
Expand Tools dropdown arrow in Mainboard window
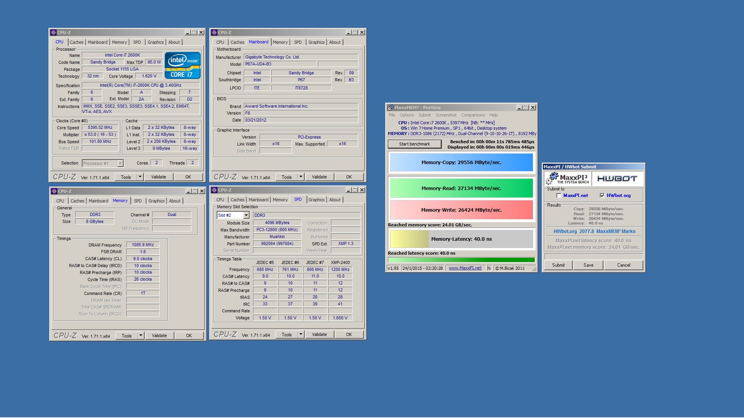coord(301,177)
